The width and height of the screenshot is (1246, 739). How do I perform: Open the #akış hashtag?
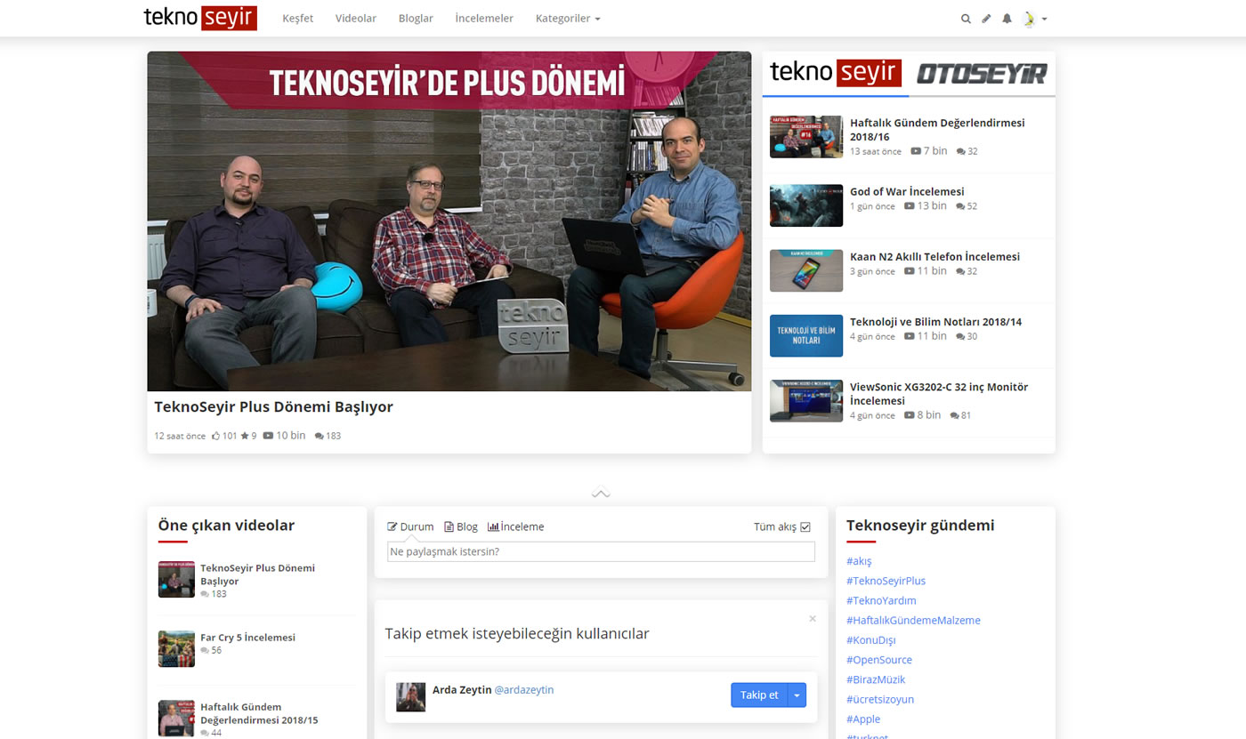(859, 561)
